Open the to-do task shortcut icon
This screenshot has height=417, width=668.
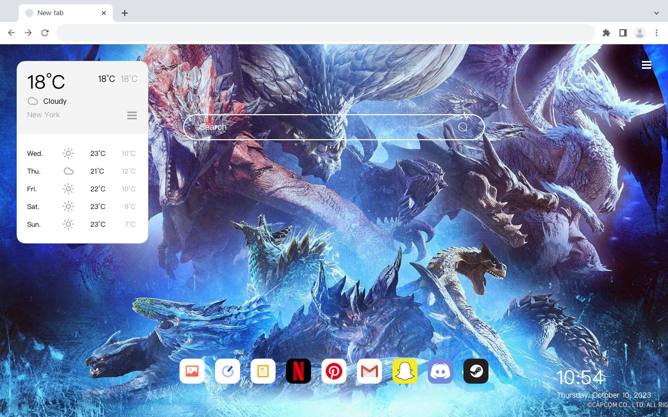click(x=228, y=371)
